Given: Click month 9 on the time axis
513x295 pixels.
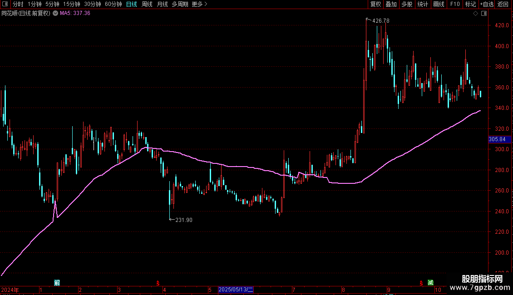Looking at the screenshot, I should (389, 290).
